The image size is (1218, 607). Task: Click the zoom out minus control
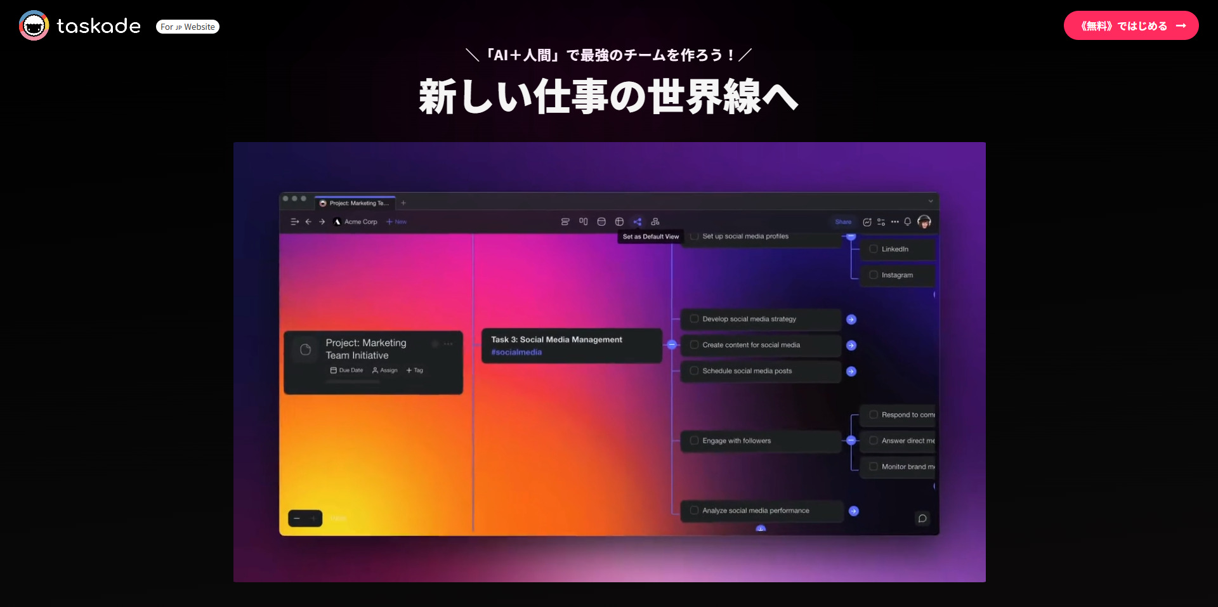click(297, 519)
